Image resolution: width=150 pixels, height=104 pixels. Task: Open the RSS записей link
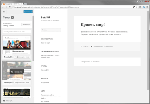[x=45, y=101]
